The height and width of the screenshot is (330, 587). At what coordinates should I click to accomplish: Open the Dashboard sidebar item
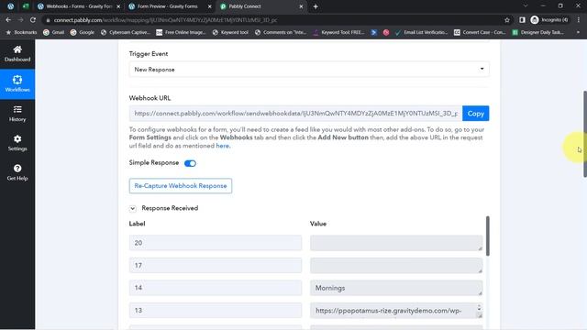(x=17, y=53)
